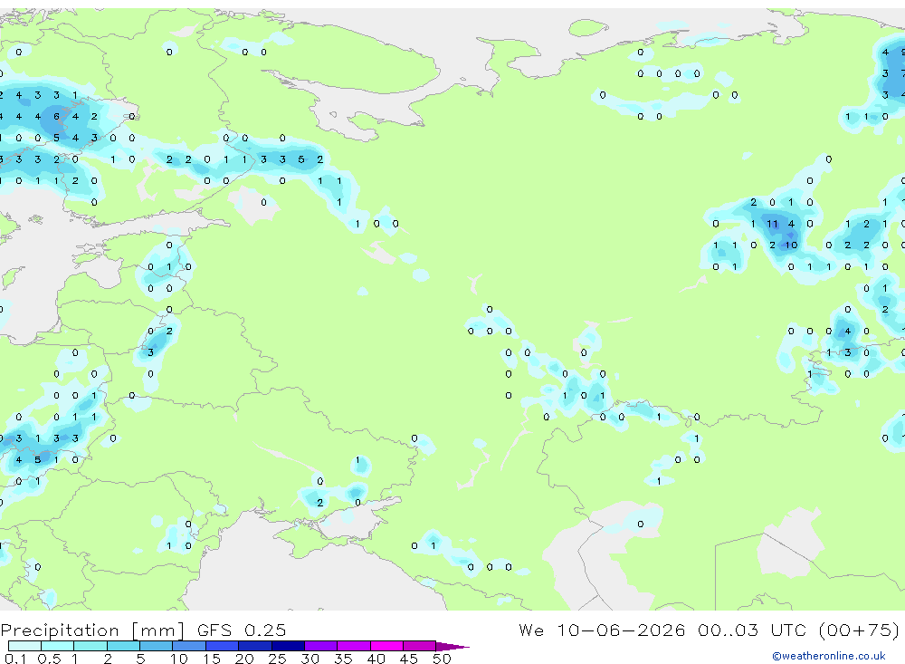Click the '25' legend scale label
The height and width of the screenshot is (664, 905).
pyautogui.click(x=277, y=659)
